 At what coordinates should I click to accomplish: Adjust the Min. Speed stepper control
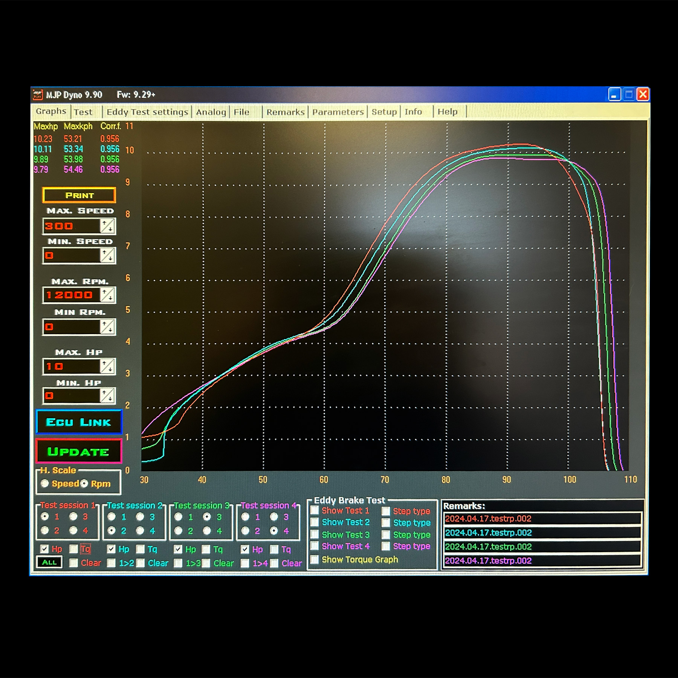[107, 256]
